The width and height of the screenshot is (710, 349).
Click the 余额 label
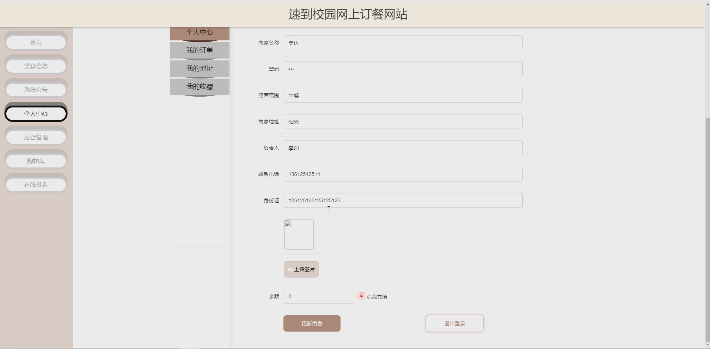click(x=274, y=296)
